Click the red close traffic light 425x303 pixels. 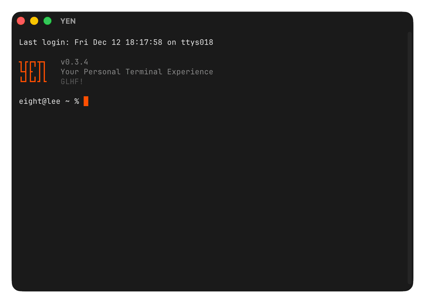pyautogui.click(x=21, y=21)
